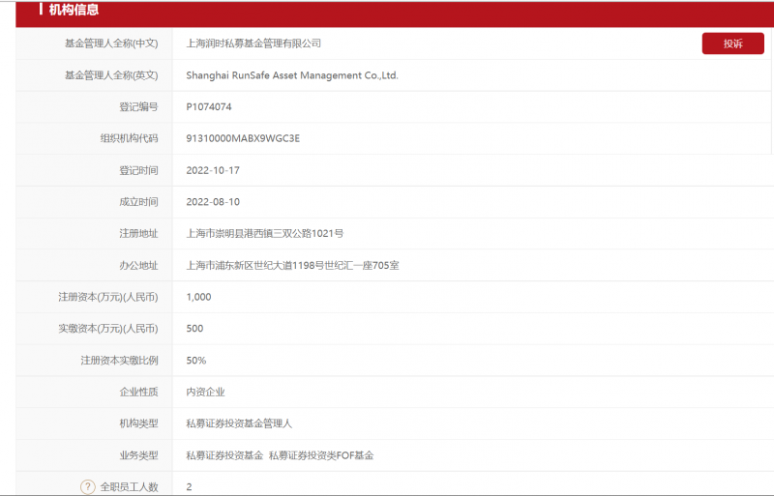The height and width of the screenshot is (496, 774).
Task: Click the 实缴资本(万元)(人民币) label
Action: [108, 329]
